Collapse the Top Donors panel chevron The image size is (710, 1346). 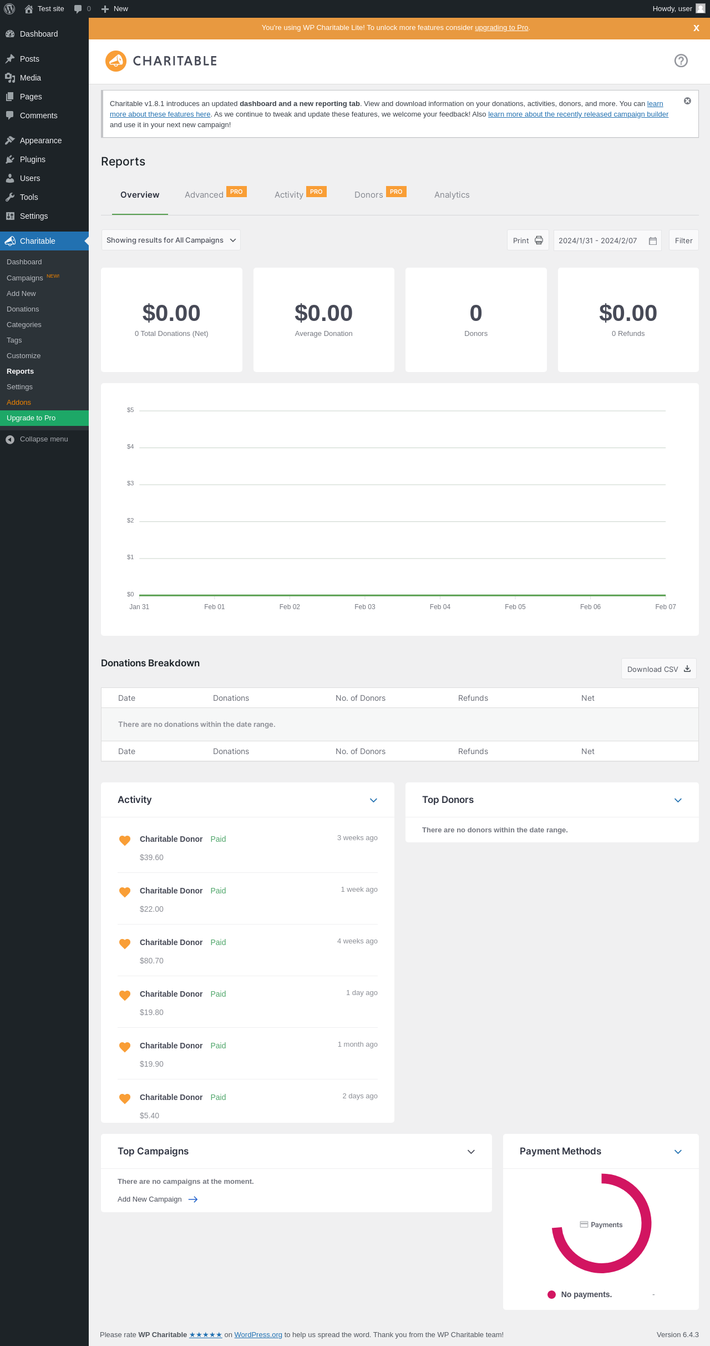(x=678, y=800)
